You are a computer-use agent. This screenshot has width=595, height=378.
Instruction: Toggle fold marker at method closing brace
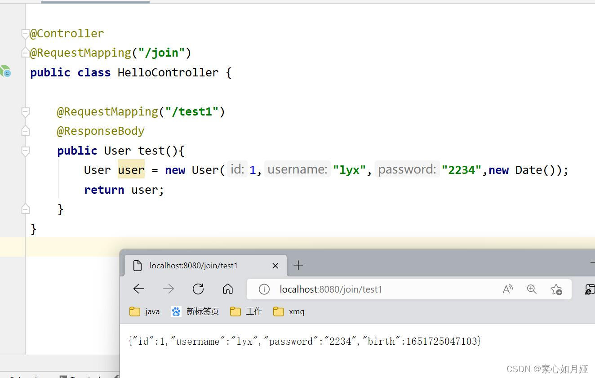click(26, 209)
